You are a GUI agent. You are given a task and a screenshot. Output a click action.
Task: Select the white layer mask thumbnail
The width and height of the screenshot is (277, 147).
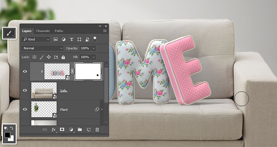pos(88,71)
